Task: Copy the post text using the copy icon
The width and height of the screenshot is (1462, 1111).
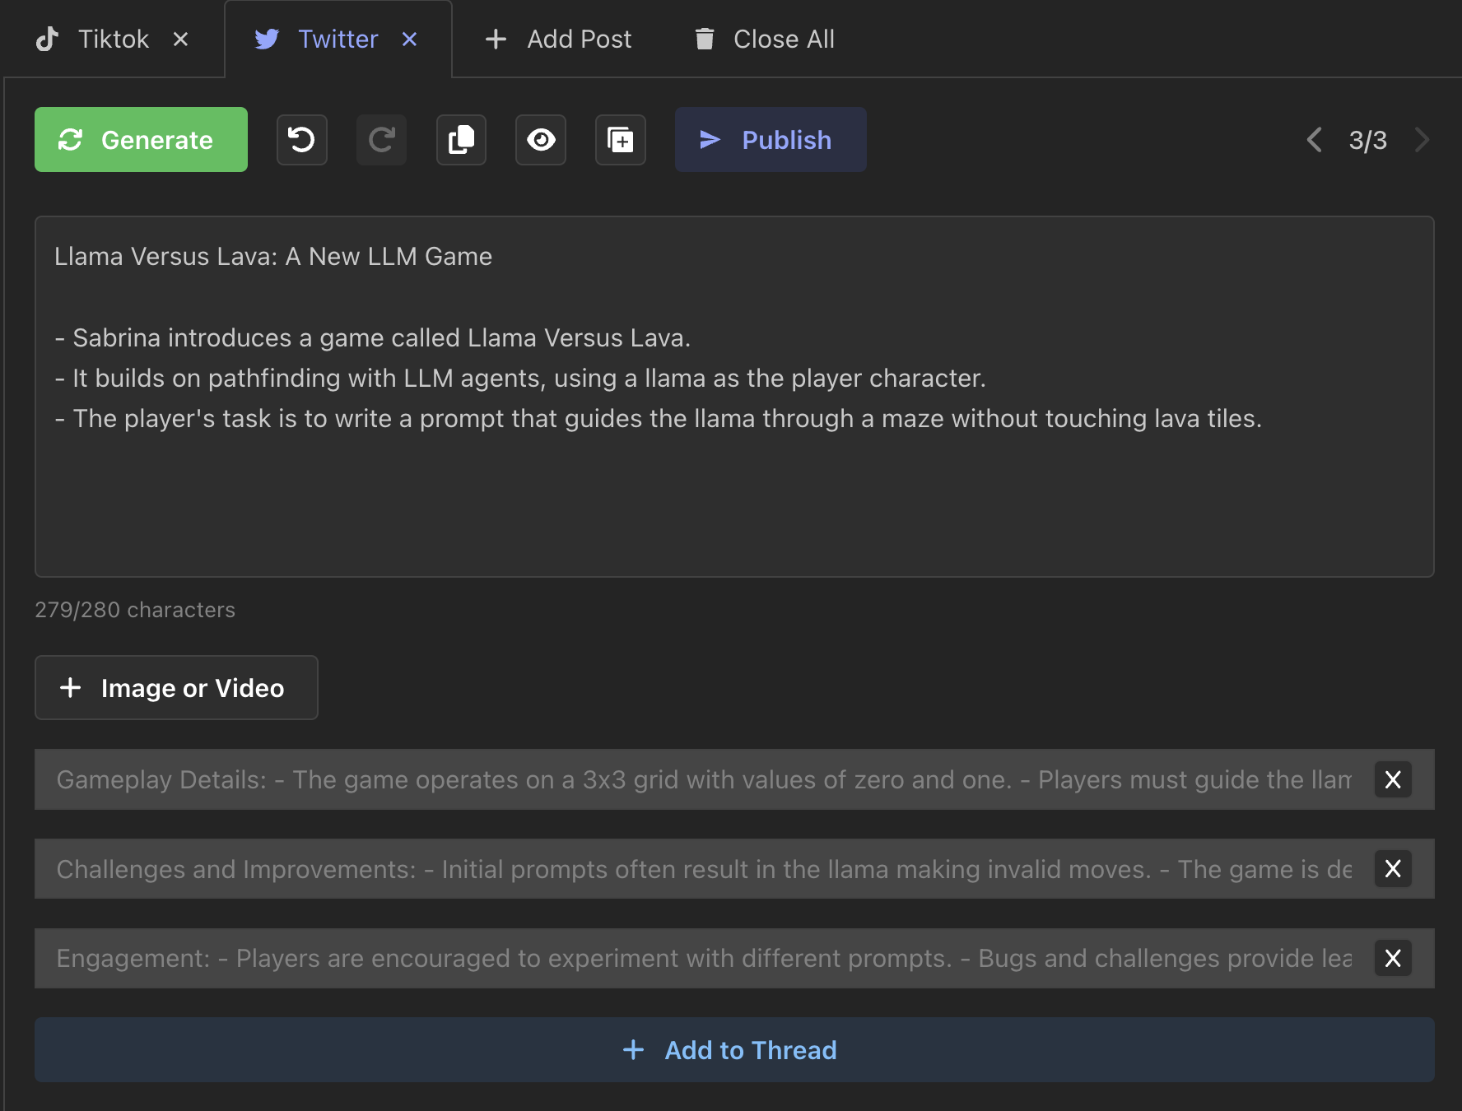Action: pyautogui.click(x=461, y=140)
